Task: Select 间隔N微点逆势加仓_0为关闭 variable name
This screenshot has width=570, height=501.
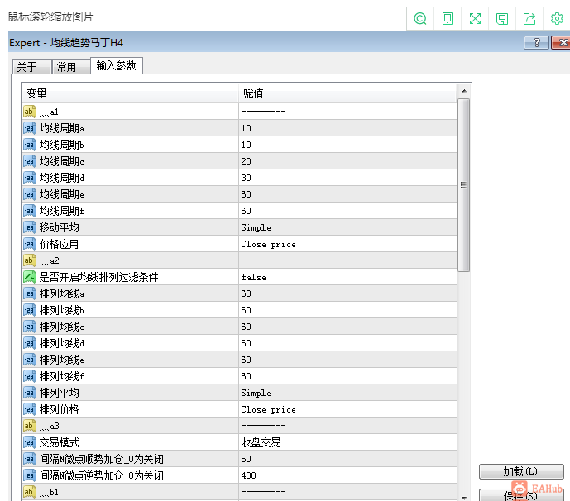Action: point(102,475)
